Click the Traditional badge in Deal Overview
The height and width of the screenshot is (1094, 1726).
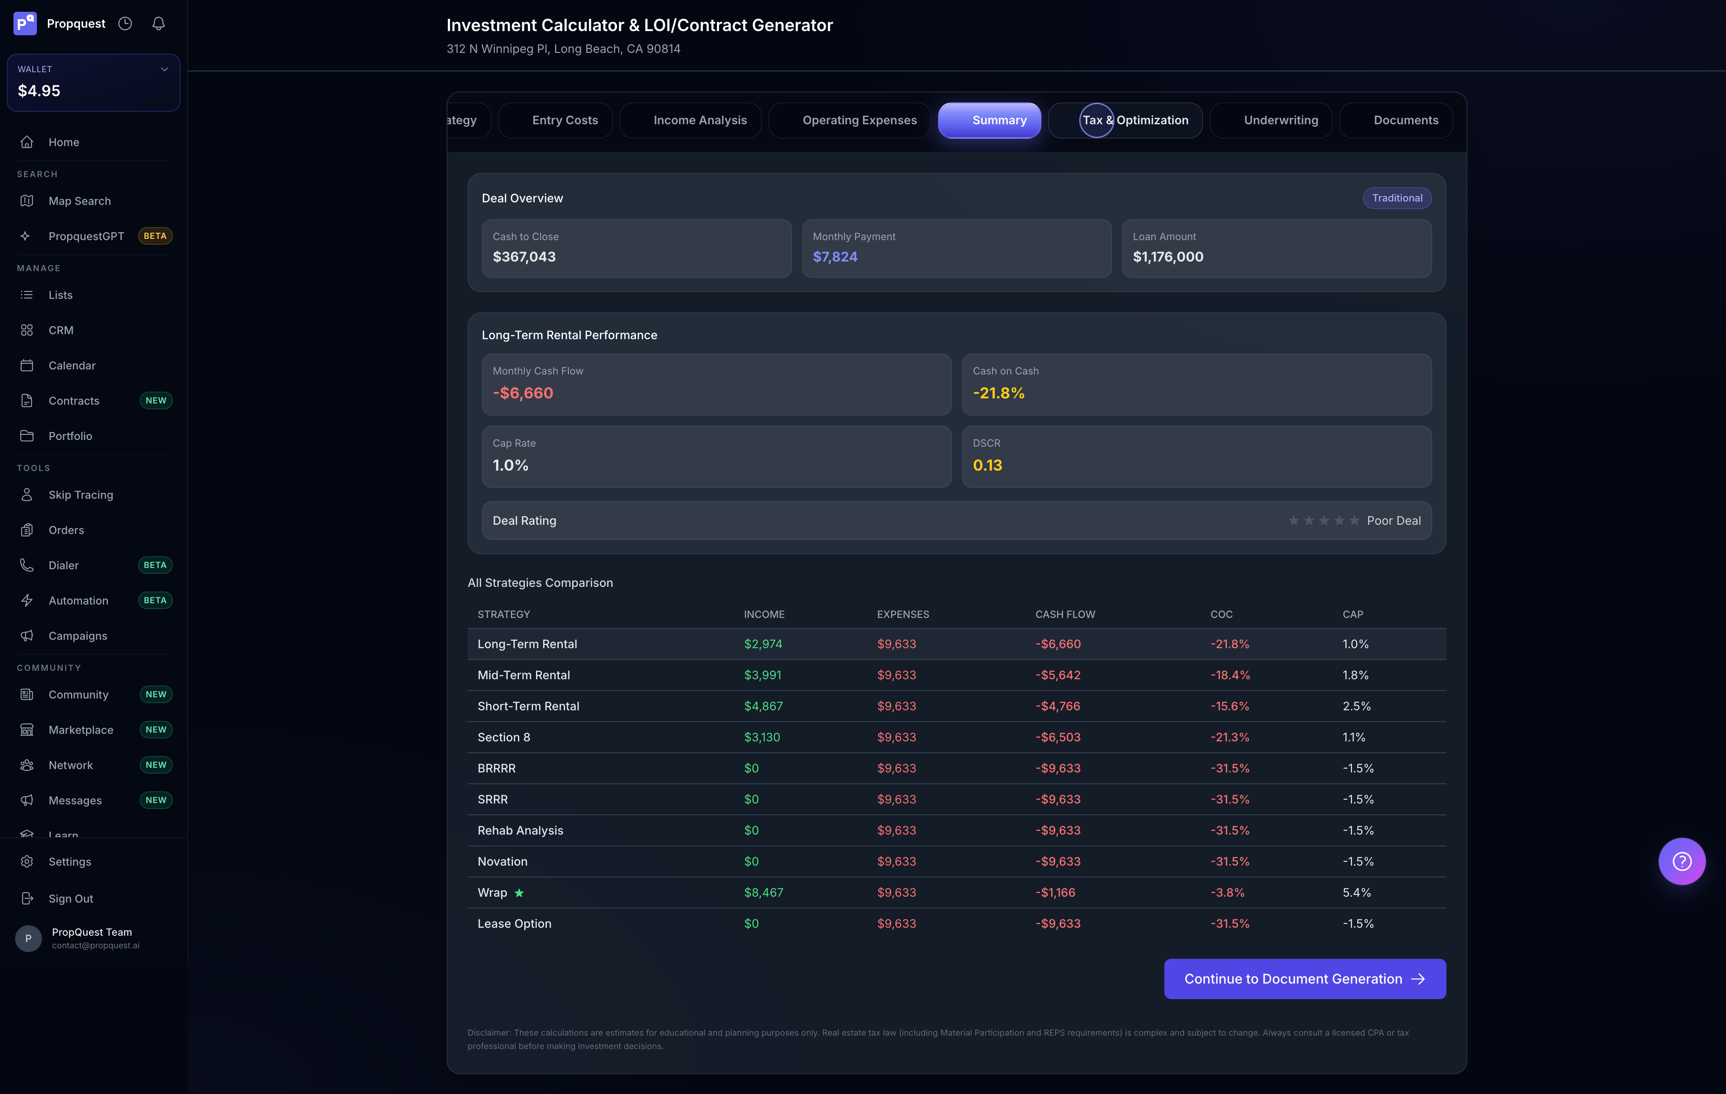tap(1397, 198)
